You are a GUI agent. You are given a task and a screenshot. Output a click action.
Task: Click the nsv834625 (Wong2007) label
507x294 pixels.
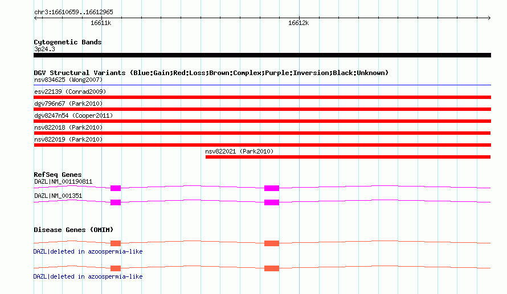68,80
